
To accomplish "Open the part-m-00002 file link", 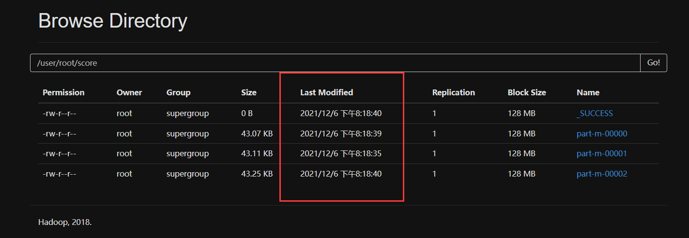I will 602,174.
